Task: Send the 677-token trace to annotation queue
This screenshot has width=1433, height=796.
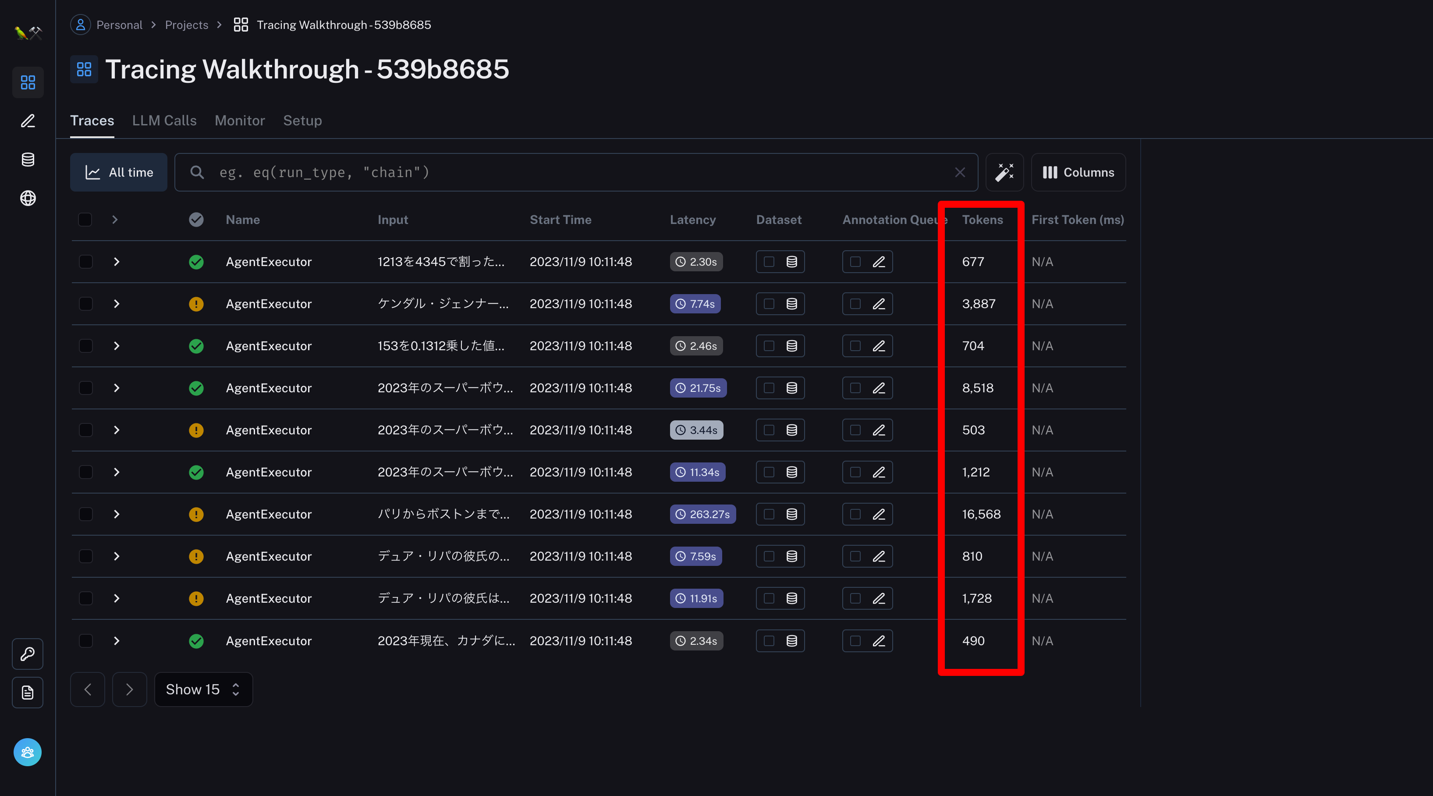Action: pos(867,261)
